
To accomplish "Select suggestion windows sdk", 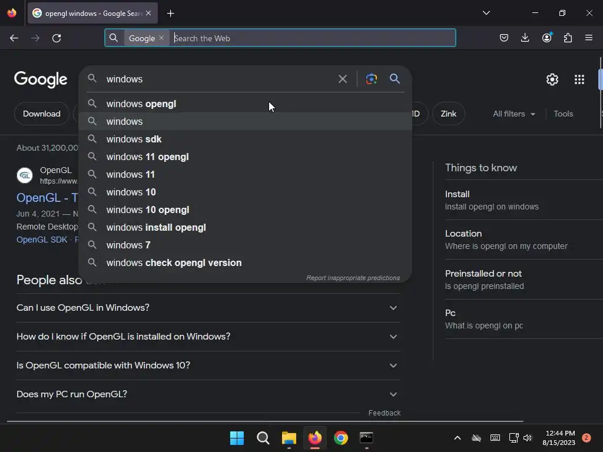I will (x=245, y=139).
